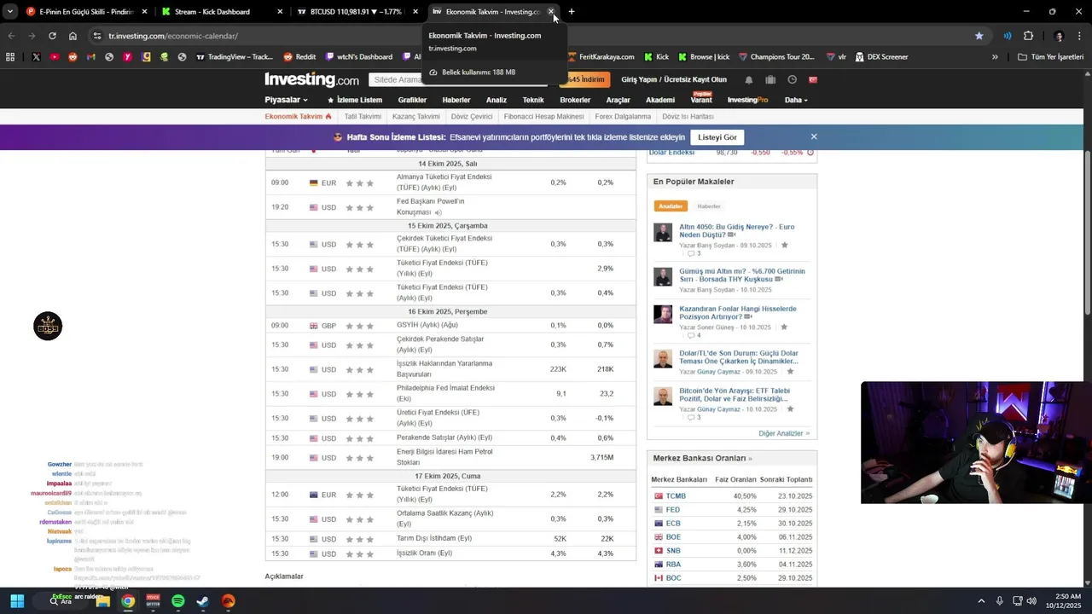1092x614 pixels.
Task: Expand the Daha dropdown in the navigation
Action: [796, 100]
